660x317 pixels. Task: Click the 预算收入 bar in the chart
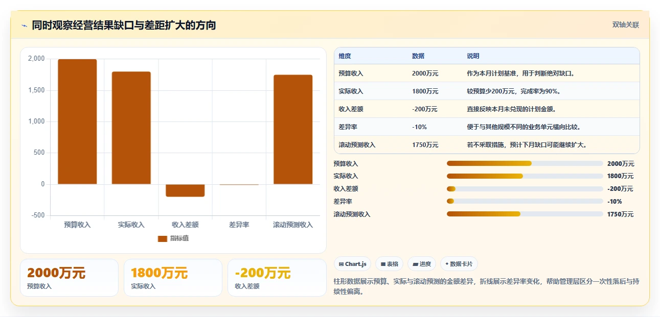tap(77, 121)
